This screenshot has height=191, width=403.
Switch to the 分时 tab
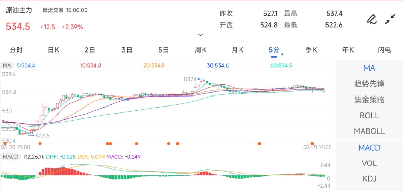16,50
